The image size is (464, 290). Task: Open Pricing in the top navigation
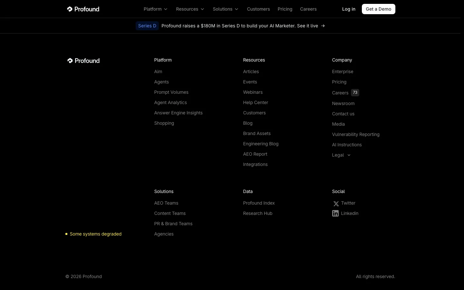tap(285, 9)
